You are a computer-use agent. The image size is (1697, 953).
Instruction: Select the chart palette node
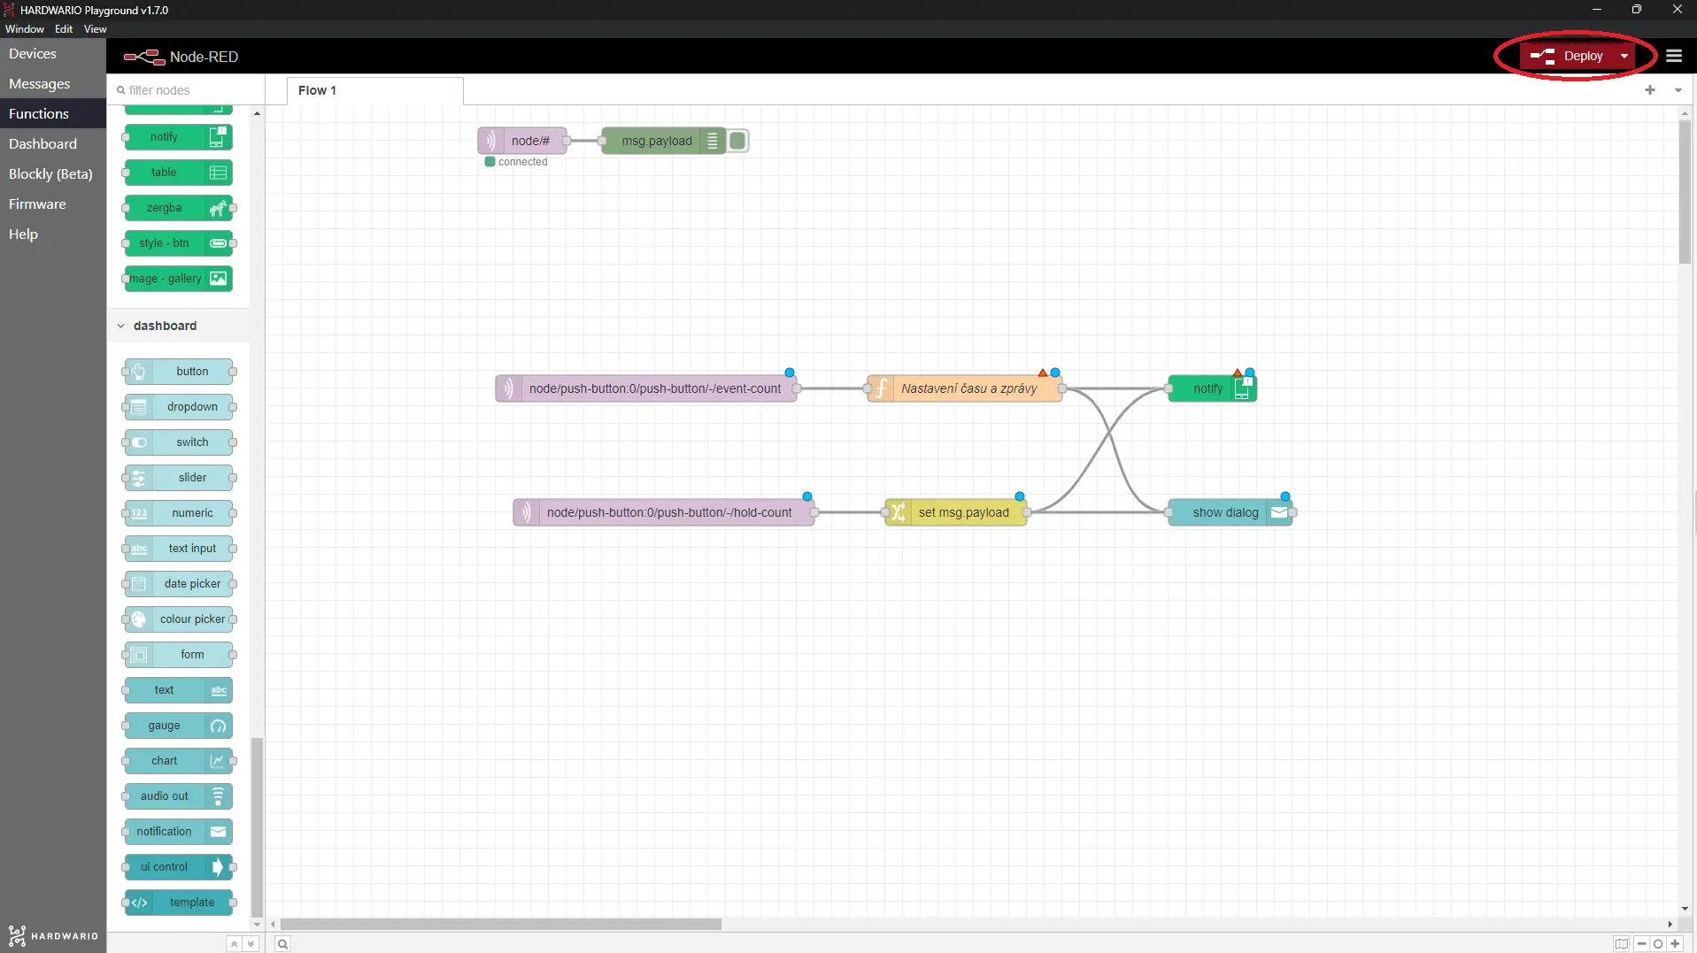178,761
